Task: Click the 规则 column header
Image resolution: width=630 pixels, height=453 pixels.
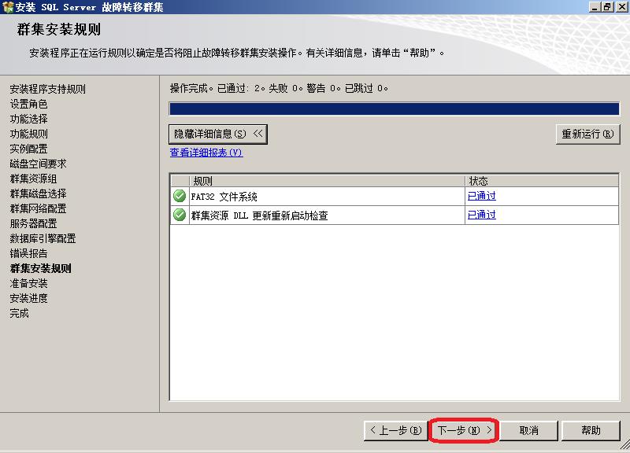Action: pyautogui.click(x=327, y=181)
